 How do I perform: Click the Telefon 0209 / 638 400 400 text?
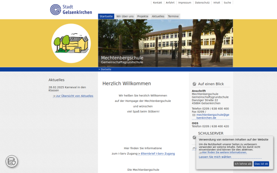pos(210,108)
